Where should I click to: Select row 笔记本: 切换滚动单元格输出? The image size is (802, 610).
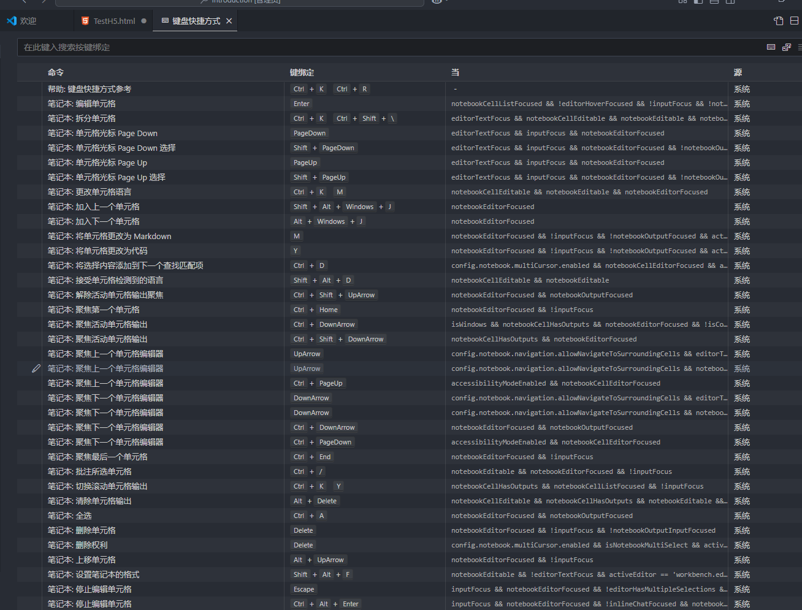pos(410,486)
